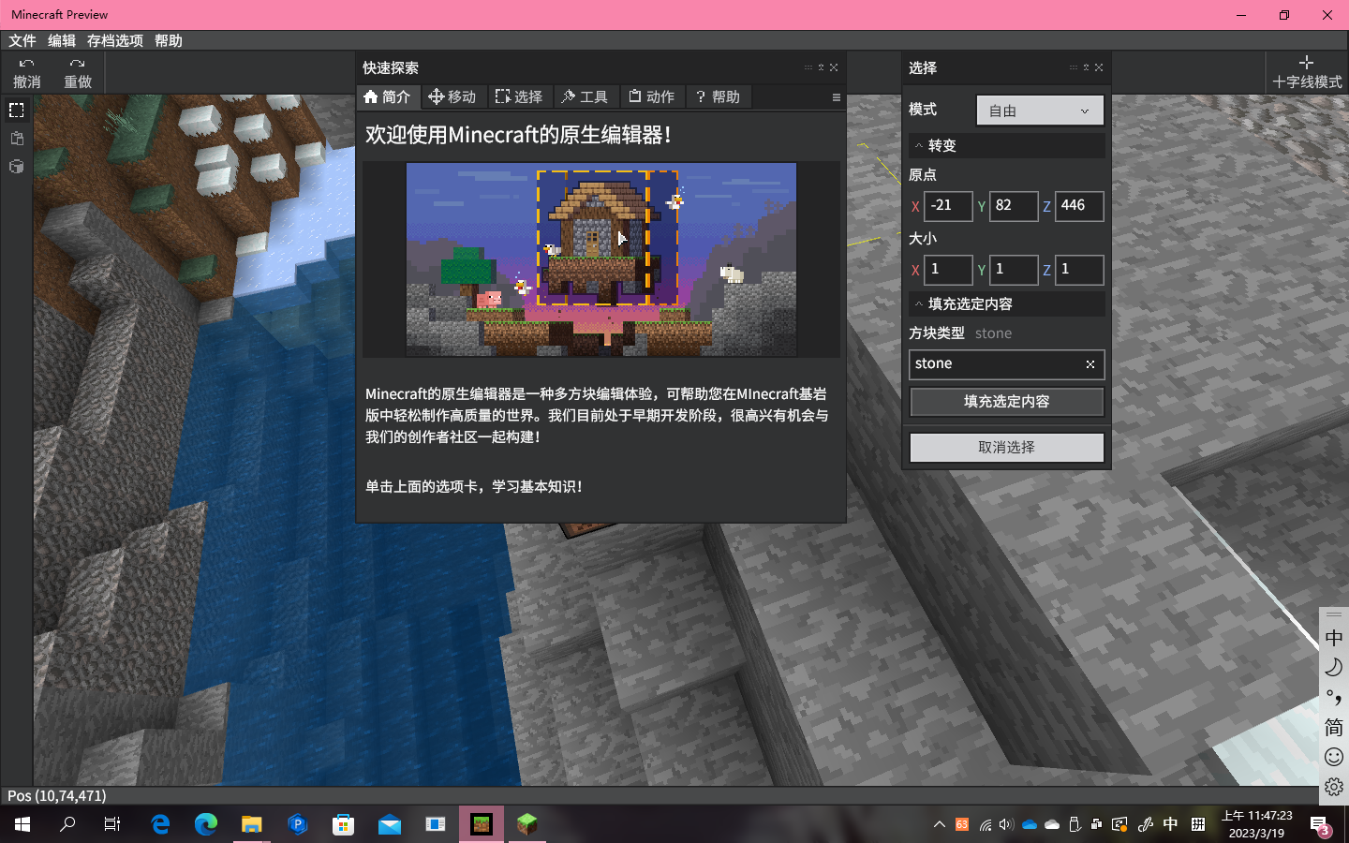Open IME settings gear on floating bar

pos(1334,787)
